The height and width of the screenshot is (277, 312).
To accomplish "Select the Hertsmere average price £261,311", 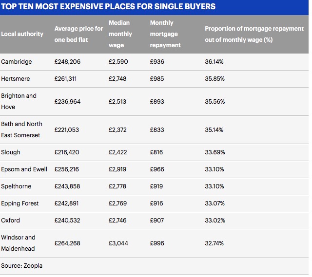I will pyautogui.click(x=65, y=79).
